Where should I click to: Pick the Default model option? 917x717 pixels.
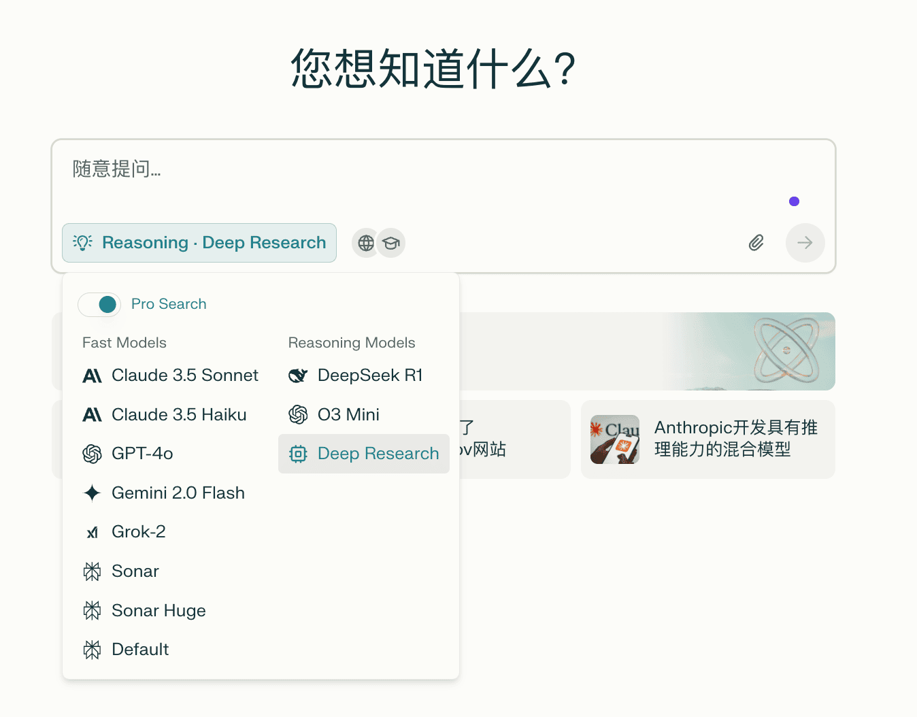pyautogui.click(x=171, y=650)
